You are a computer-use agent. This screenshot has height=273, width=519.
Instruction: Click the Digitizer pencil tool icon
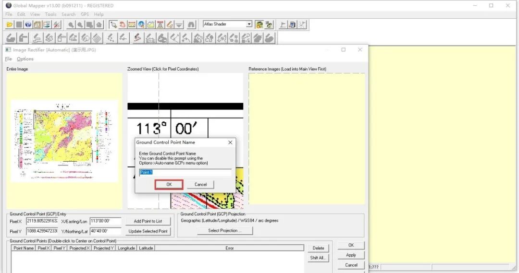[170, 24]
